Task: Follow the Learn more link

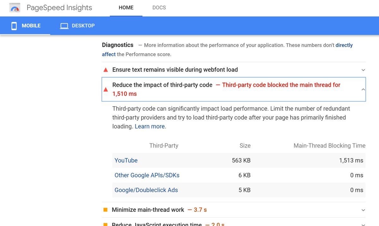Action: 150,126
